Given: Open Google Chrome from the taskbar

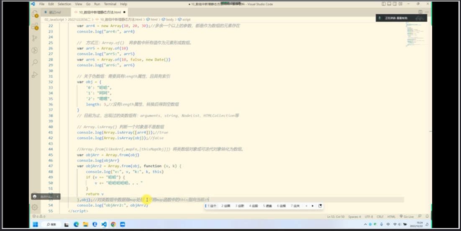Looking at the screenshot, I should [113, 225].
